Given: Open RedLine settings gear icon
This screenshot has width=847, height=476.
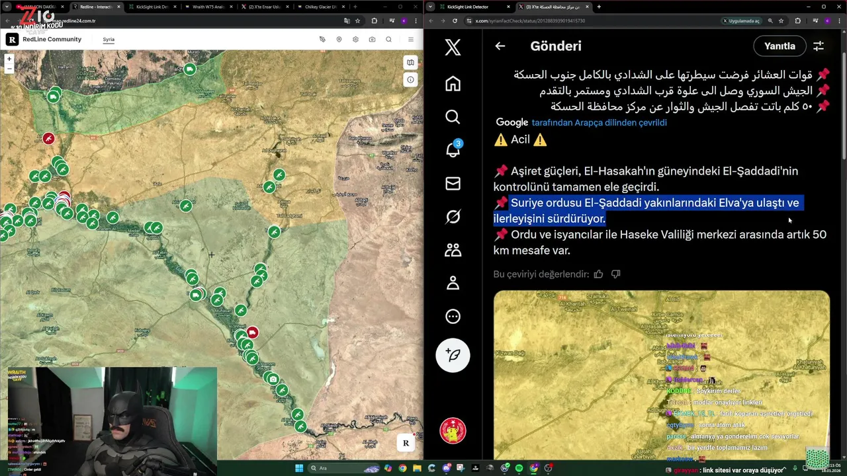Looking at the screenshot, I should click(355, 40).
